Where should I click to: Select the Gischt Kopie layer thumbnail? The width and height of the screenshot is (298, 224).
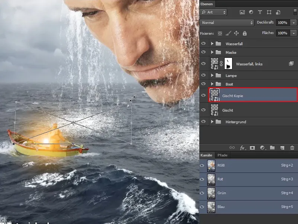tap(215, 95)
